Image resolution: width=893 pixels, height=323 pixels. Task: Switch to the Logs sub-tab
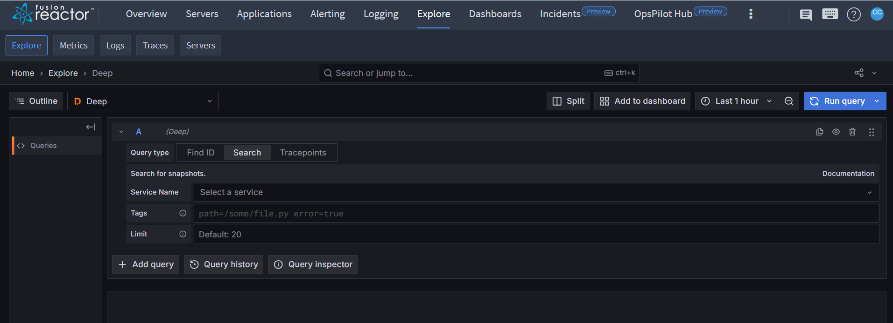[115, 45]
